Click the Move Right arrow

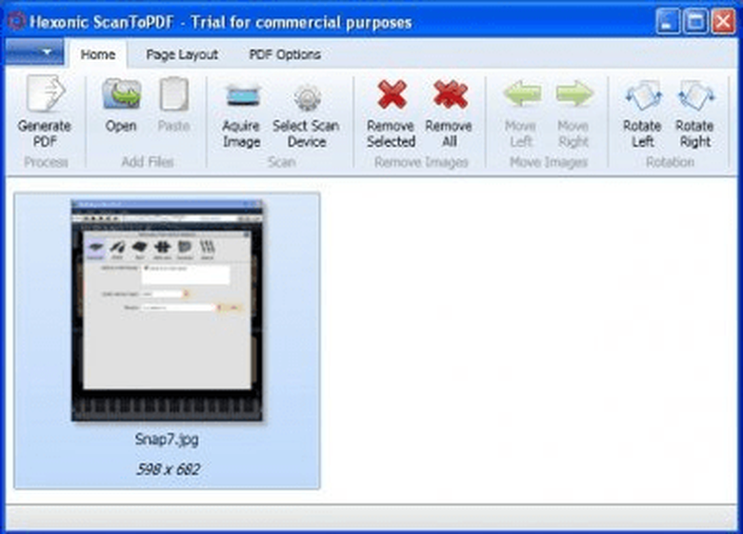(573, 93)
